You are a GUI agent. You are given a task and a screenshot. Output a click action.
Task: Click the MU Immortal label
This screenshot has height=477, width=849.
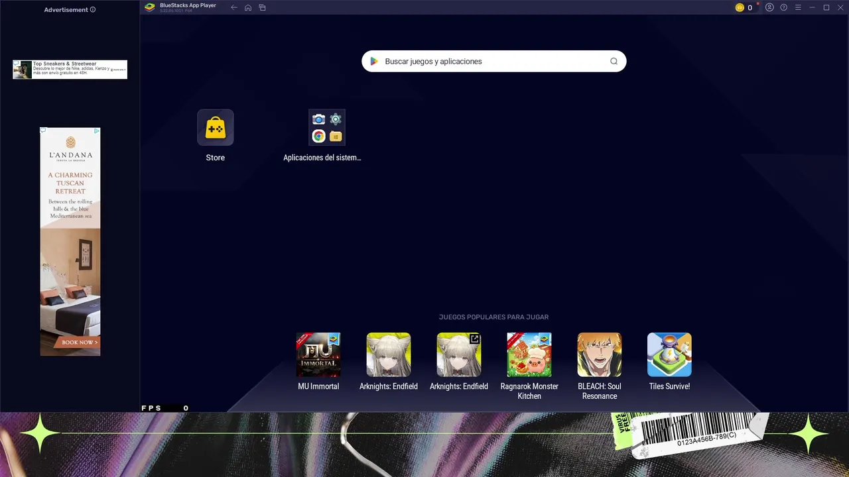click(318, 386)
